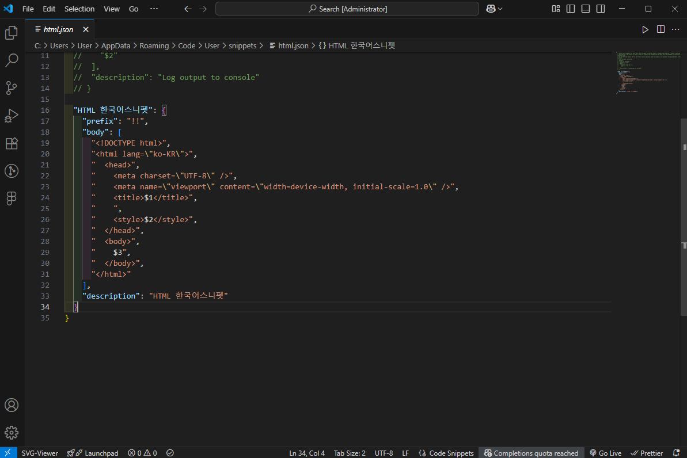Click "description" key on line 33
The height and width of the screenshot is (458, 687).
point(111,296)
